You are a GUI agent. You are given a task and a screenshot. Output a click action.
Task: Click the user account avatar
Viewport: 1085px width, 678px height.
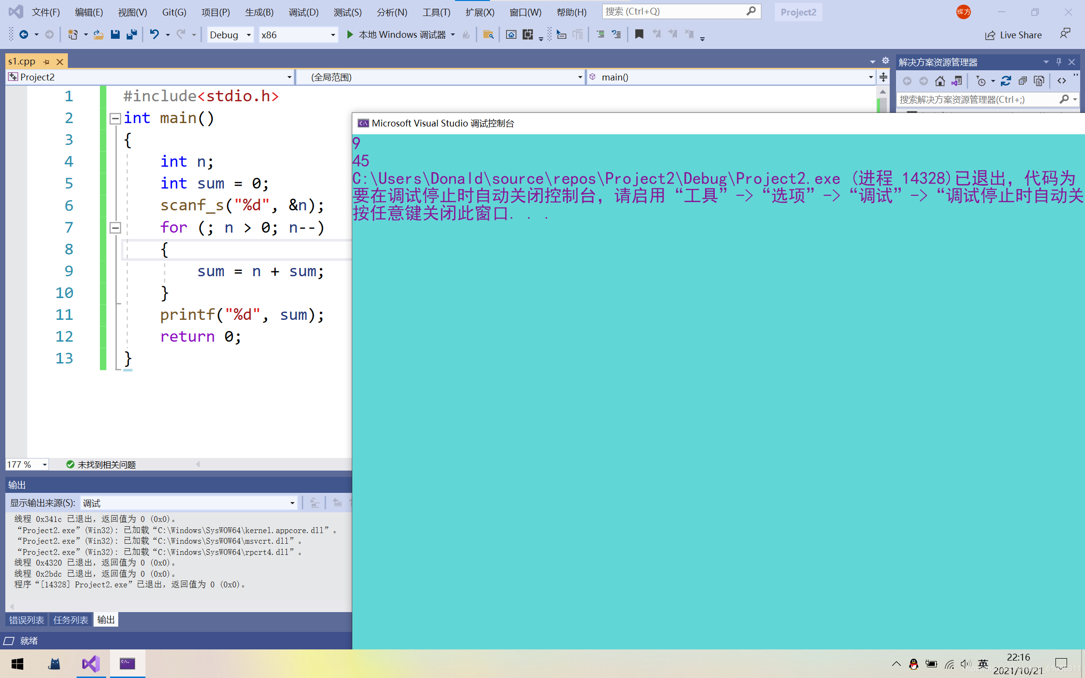963,12
